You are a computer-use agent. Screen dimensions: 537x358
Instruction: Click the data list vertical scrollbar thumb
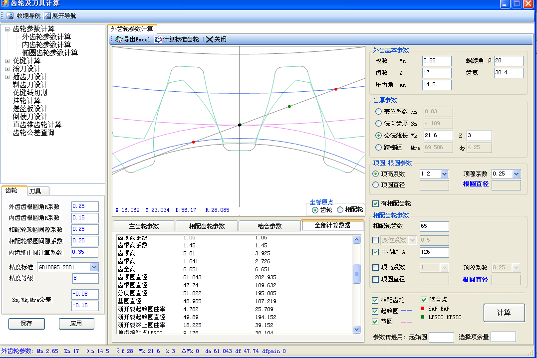pos(356,273)
